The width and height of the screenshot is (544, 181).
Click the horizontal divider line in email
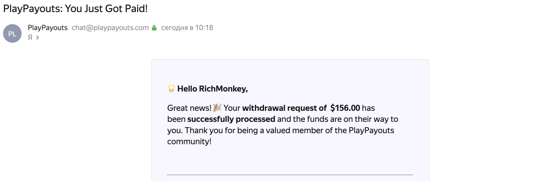pyautogui.click(x=290, y=175)
